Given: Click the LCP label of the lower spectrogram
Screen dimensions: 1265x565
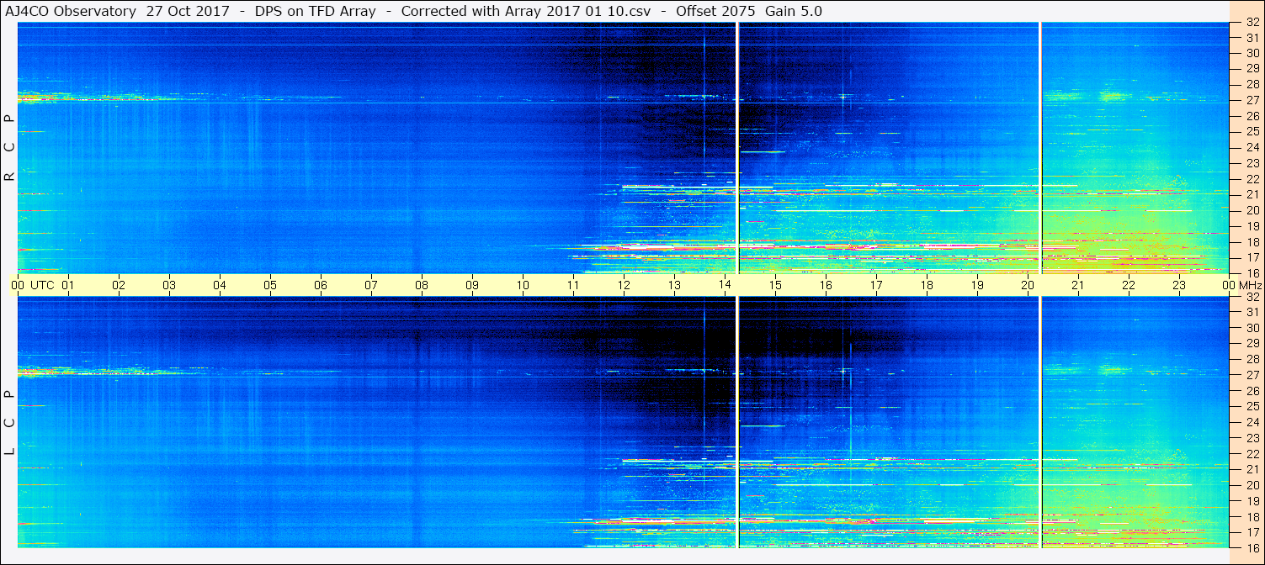Looking at the screenshot, I should point(9,422).
